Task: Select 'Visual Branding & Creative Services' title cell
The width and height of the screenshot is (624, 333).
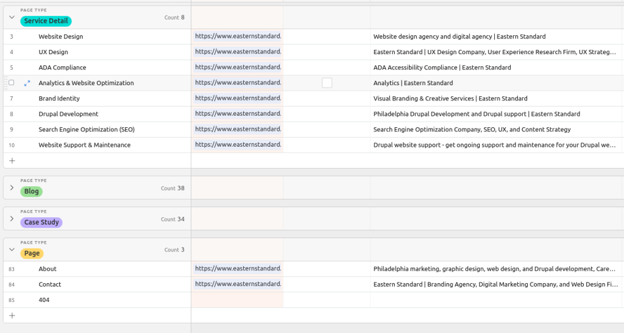Action: (x=497, y=99)
